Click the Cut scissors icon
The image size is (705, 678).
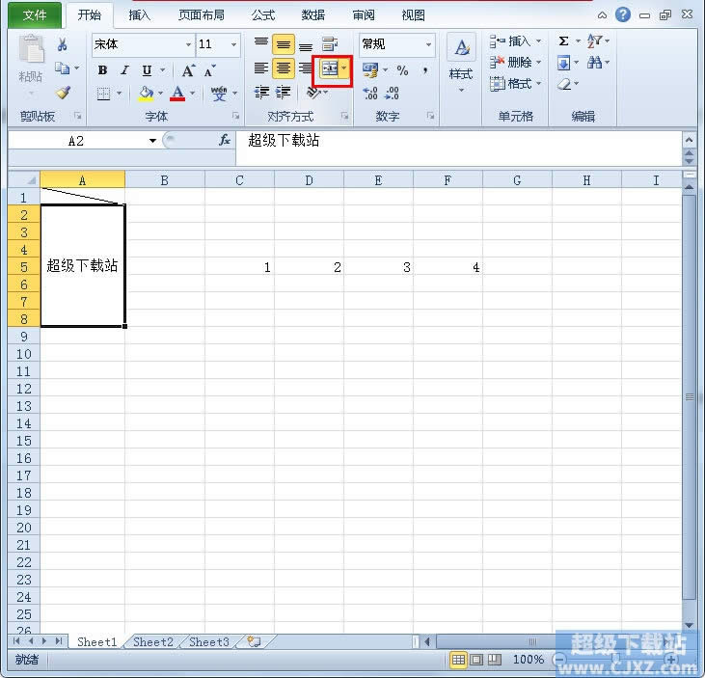62,44
